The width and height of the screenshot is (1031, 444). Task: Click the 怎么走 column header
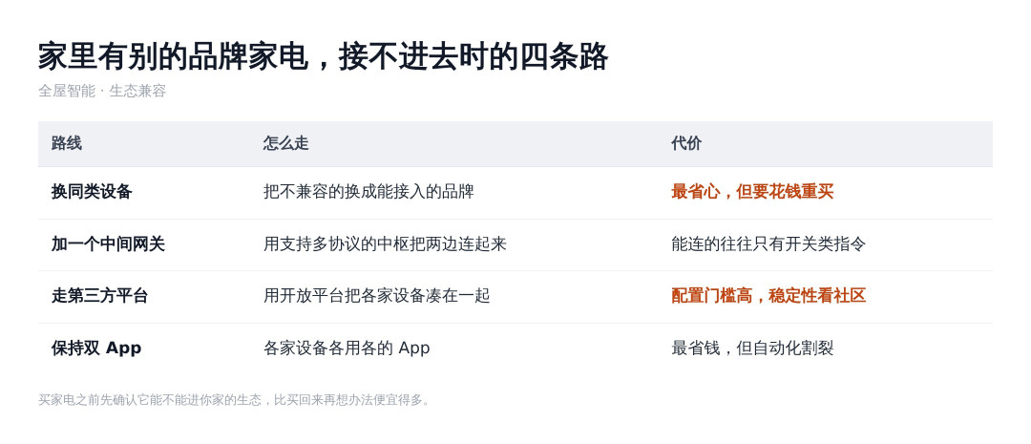pos(286,143)
